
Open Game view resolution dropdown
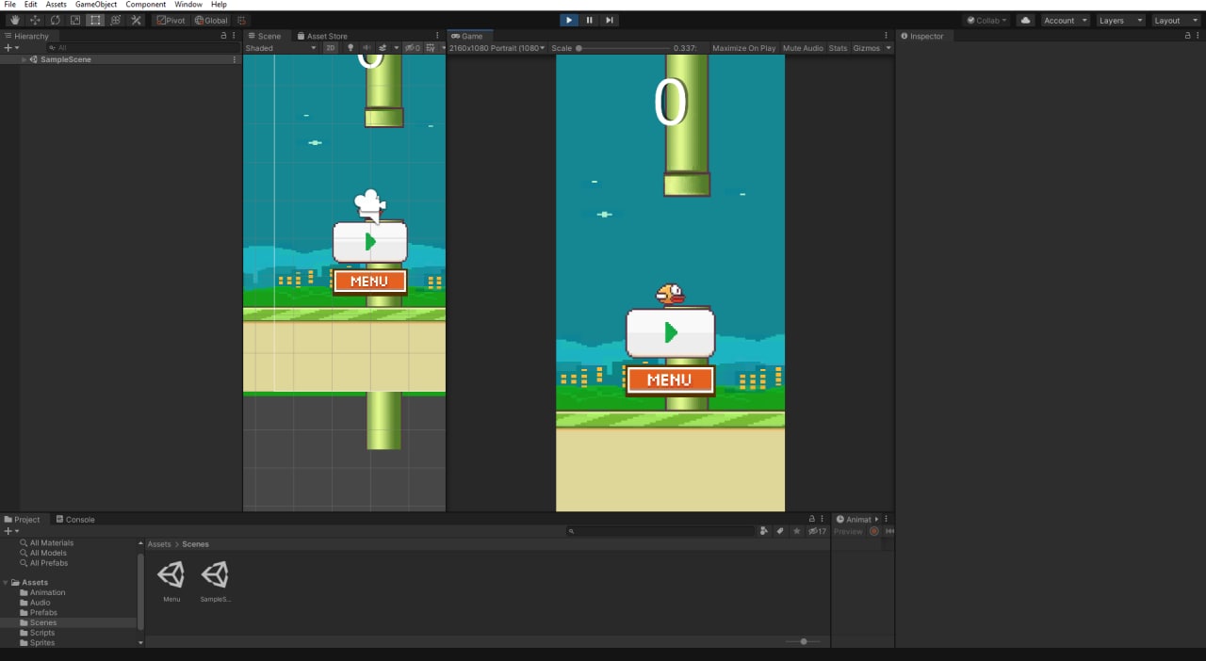click(x=497, y=48)
